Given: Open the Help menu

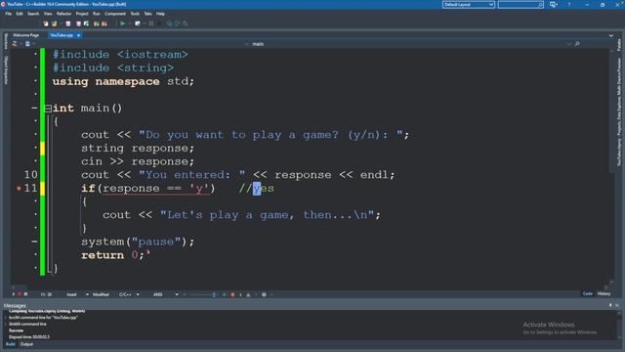Looking at the screenshot, I should pyautogui.click(x=160, y=14).
